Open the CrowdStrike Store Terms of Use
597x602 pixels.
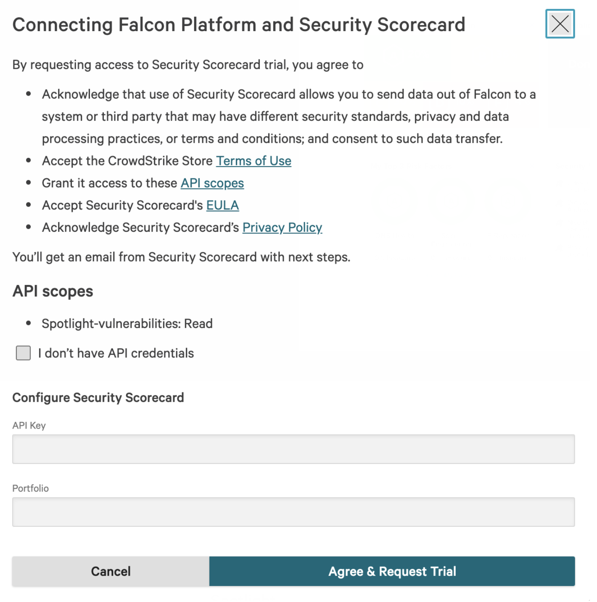(x=253, y=161)
